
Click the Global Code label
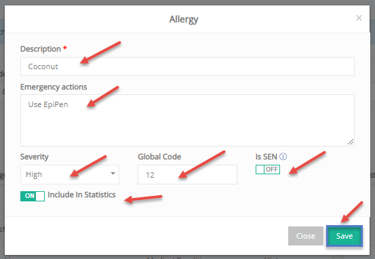pyautogui.click(x=159, y=157)
